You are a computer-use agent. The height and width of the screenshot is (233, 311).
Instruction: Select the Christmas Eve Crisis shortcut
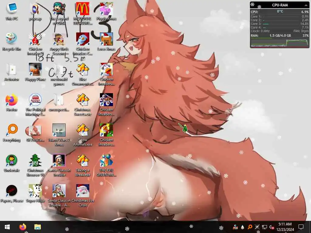[83, 196]
